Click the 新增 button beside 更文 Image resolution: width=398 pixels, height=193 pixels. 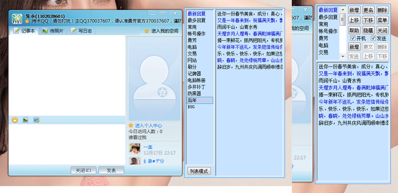click(354, 47)
